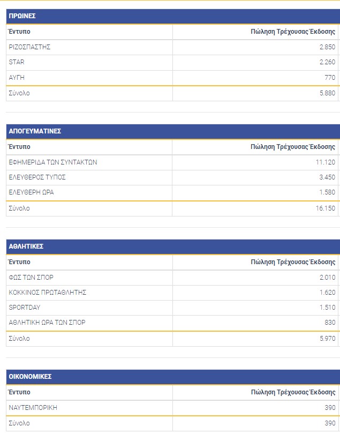Viewport: 340px width, 441px height.
Task: Select ΕΦΗΜΕΡΙΔΑ ΤΩΝ ΣΥΝΤΑΚΤΩΝ row
Action: (173, 162)
